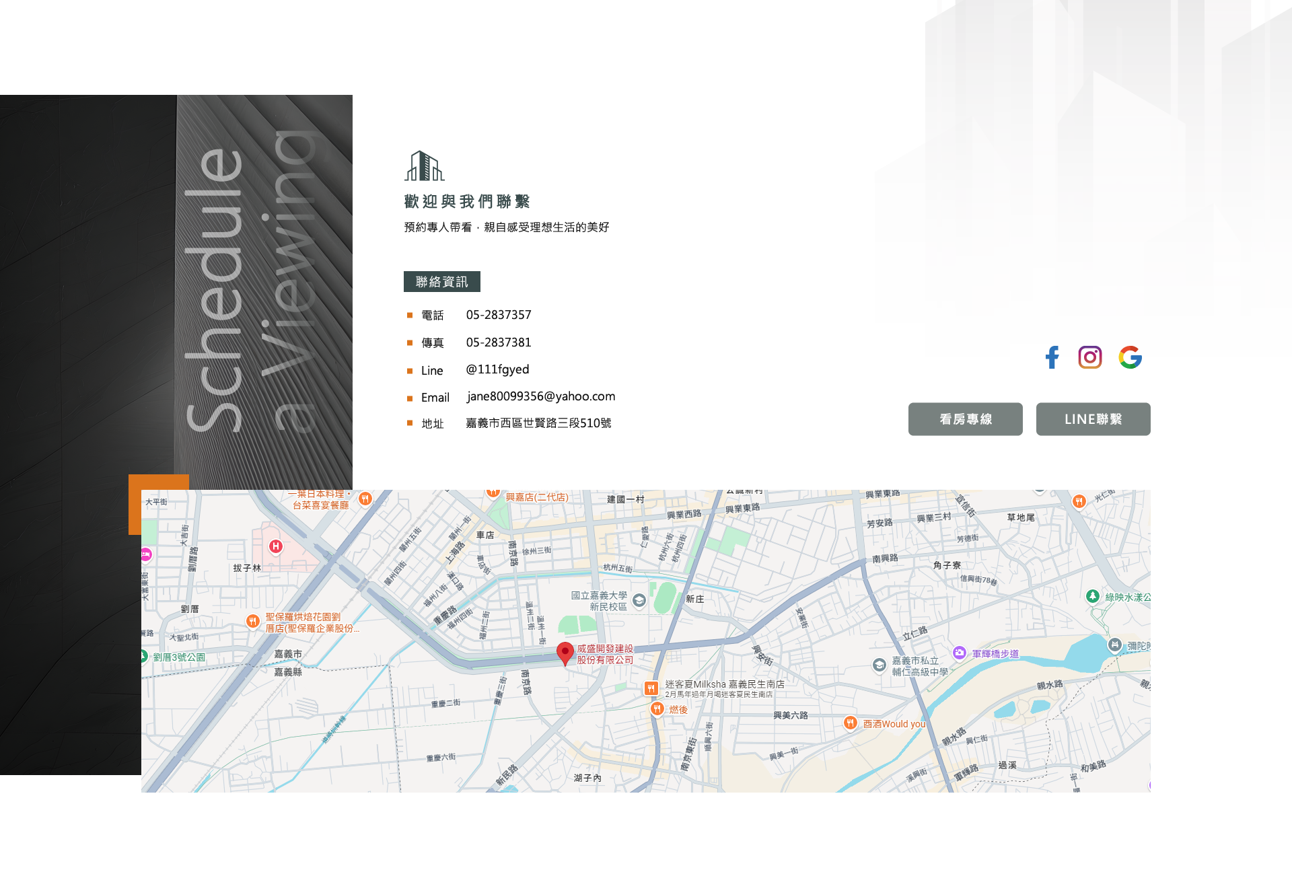This screenshot has height=874, width=1292.
Task: Select the 彌陀映月橋 bridge marker
Action: coord(1115,645)
